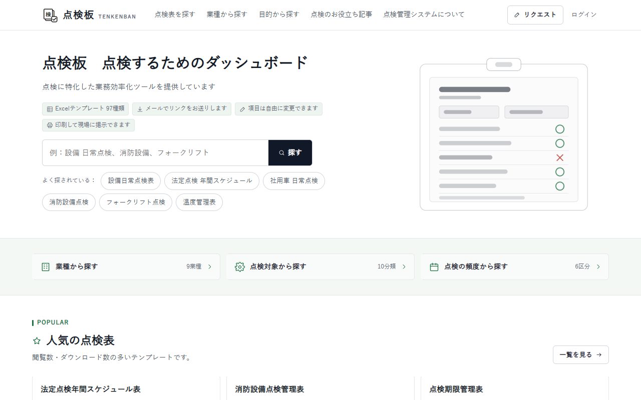This screenshot has width=641, height=400.
Task: Click the building icon beside 業種から探す
Action: click(46, 267)
